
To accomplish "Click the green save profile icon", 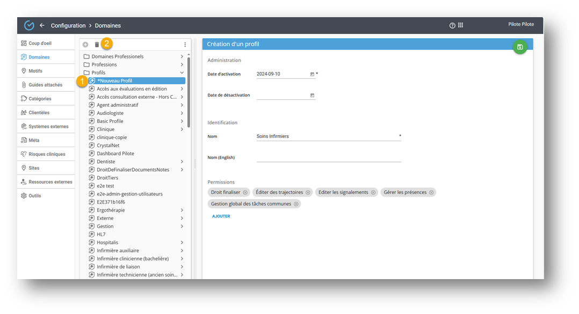I will coord(519,47).
